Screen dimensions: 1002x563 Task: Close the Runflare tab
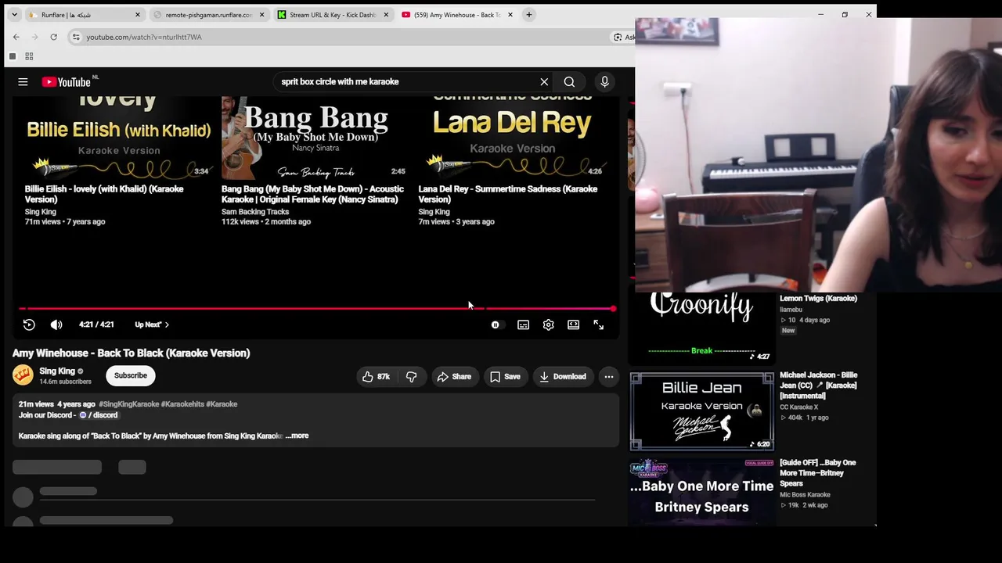pyautogui.click(x=138, y=15)
